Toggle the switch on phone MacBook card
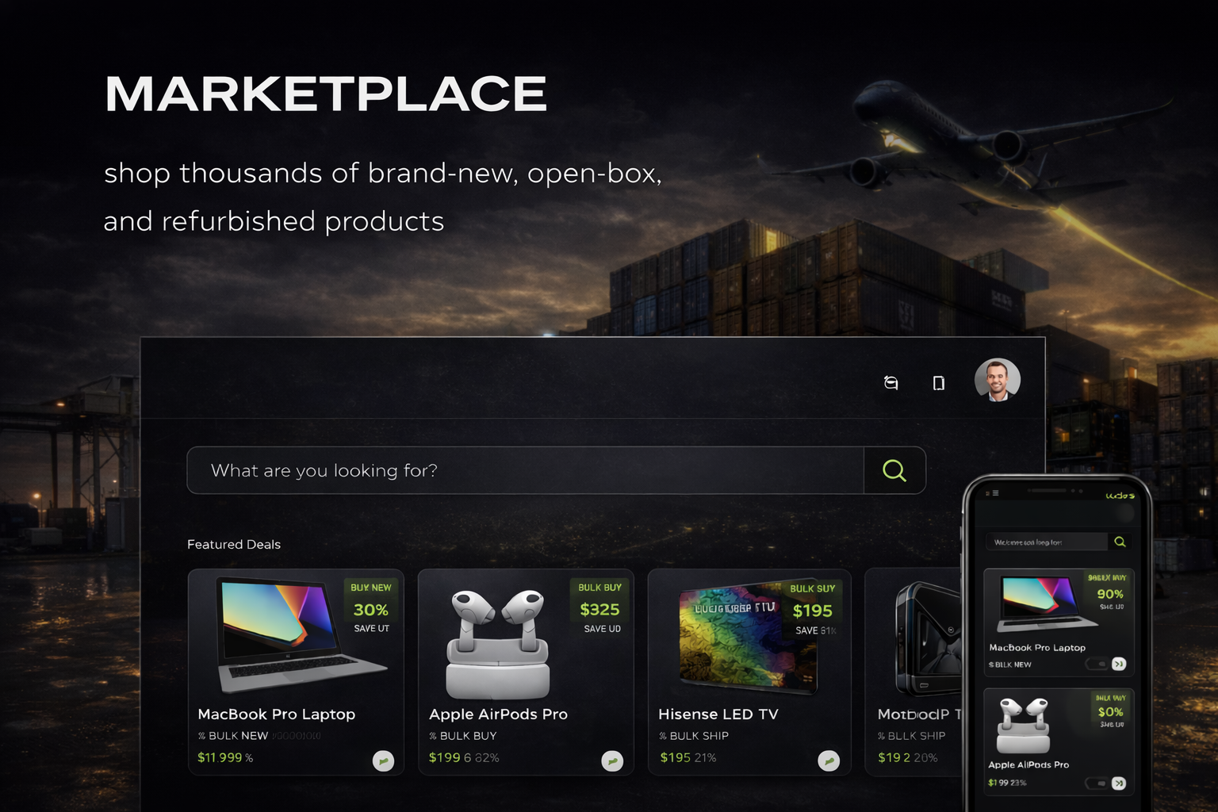This screenshot has height=812, width=1218. tap(1097, 664)
